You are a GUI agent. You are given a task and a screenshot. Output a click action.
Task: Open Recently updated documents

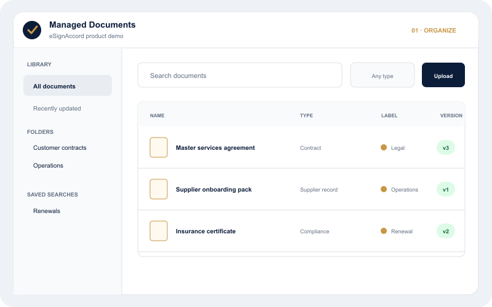click(x=57, y=109)
